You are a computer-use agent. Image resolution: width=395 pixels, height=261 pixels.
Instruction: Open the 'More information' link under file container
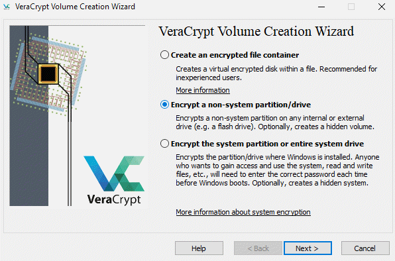[203, 90]
